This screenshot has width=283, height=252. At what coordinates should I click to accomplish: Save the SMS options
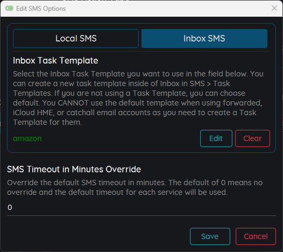210,236
